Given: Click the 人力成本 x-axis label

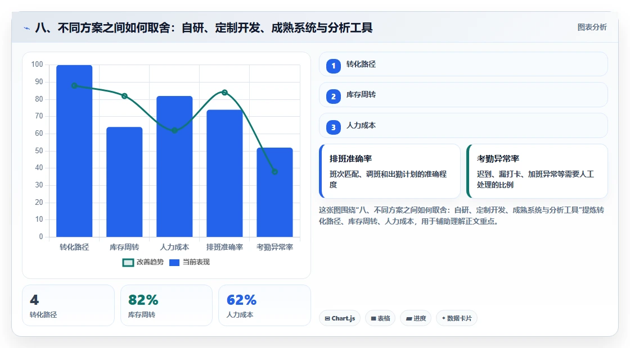Looking at the screenshot, I should [174, 248].
